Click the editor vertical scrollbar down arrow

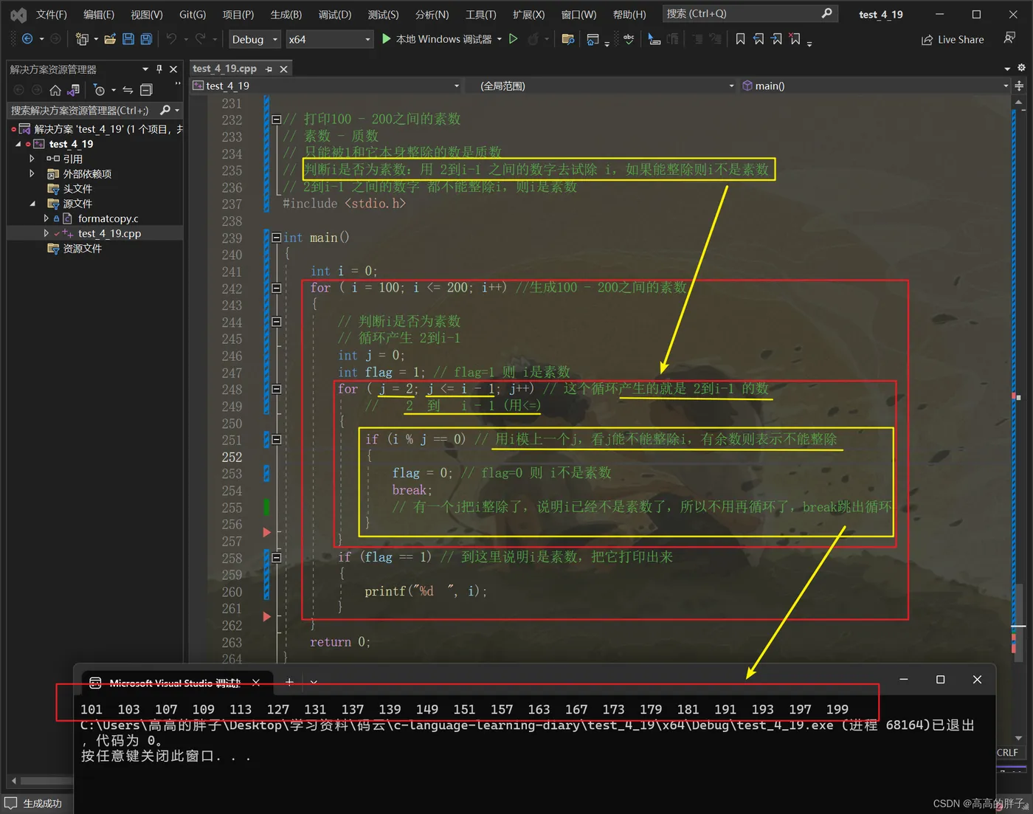coord(1018,737)
